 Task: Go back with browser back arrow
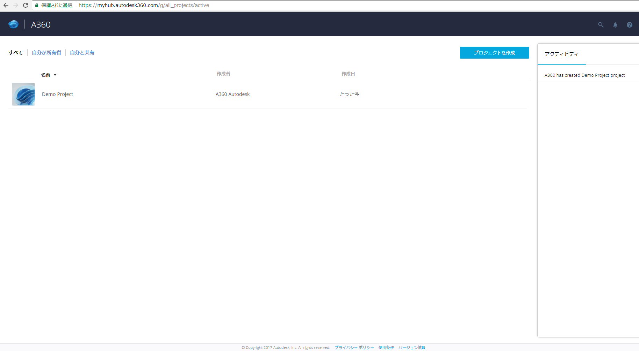coord(6,5)
